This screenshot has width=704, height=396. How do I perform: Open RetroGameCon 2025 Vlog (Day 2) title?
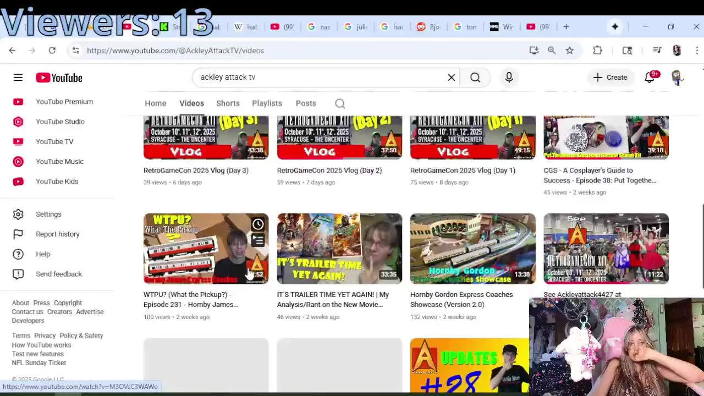click(x=329, y=170)
